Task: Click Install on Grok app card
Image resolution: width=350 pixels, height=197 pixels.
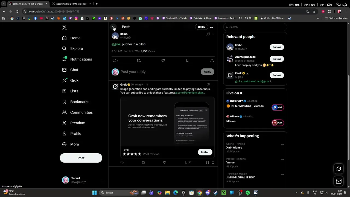Action: 205,152
